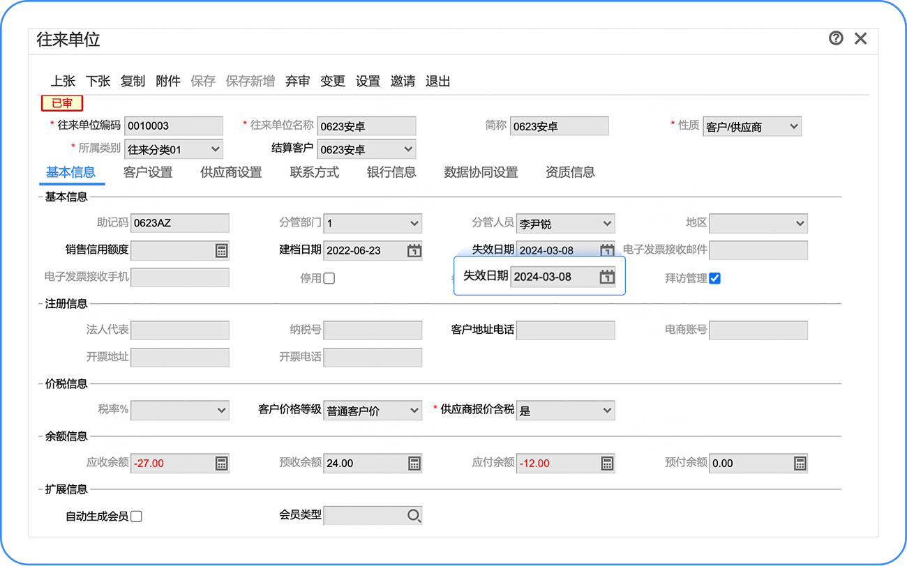Uncheck the 拜访管理 checkbox
Viewport: 907px width, 566px height.
pos(714,278)
